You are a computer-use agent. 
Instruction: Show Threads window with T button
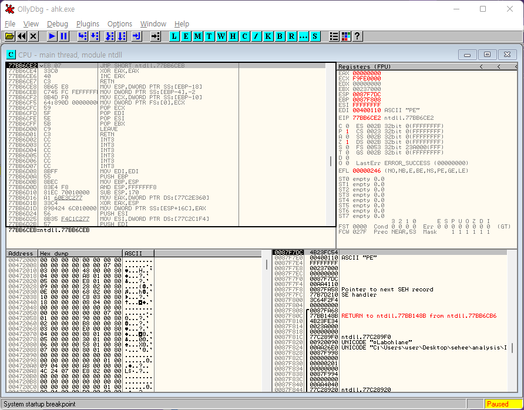tap(209, 36)
